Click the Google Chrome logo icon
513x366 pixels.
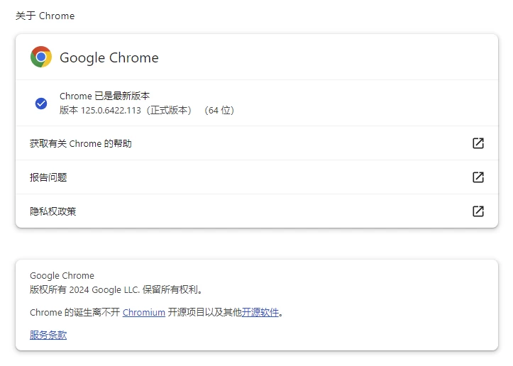point(41,57)
